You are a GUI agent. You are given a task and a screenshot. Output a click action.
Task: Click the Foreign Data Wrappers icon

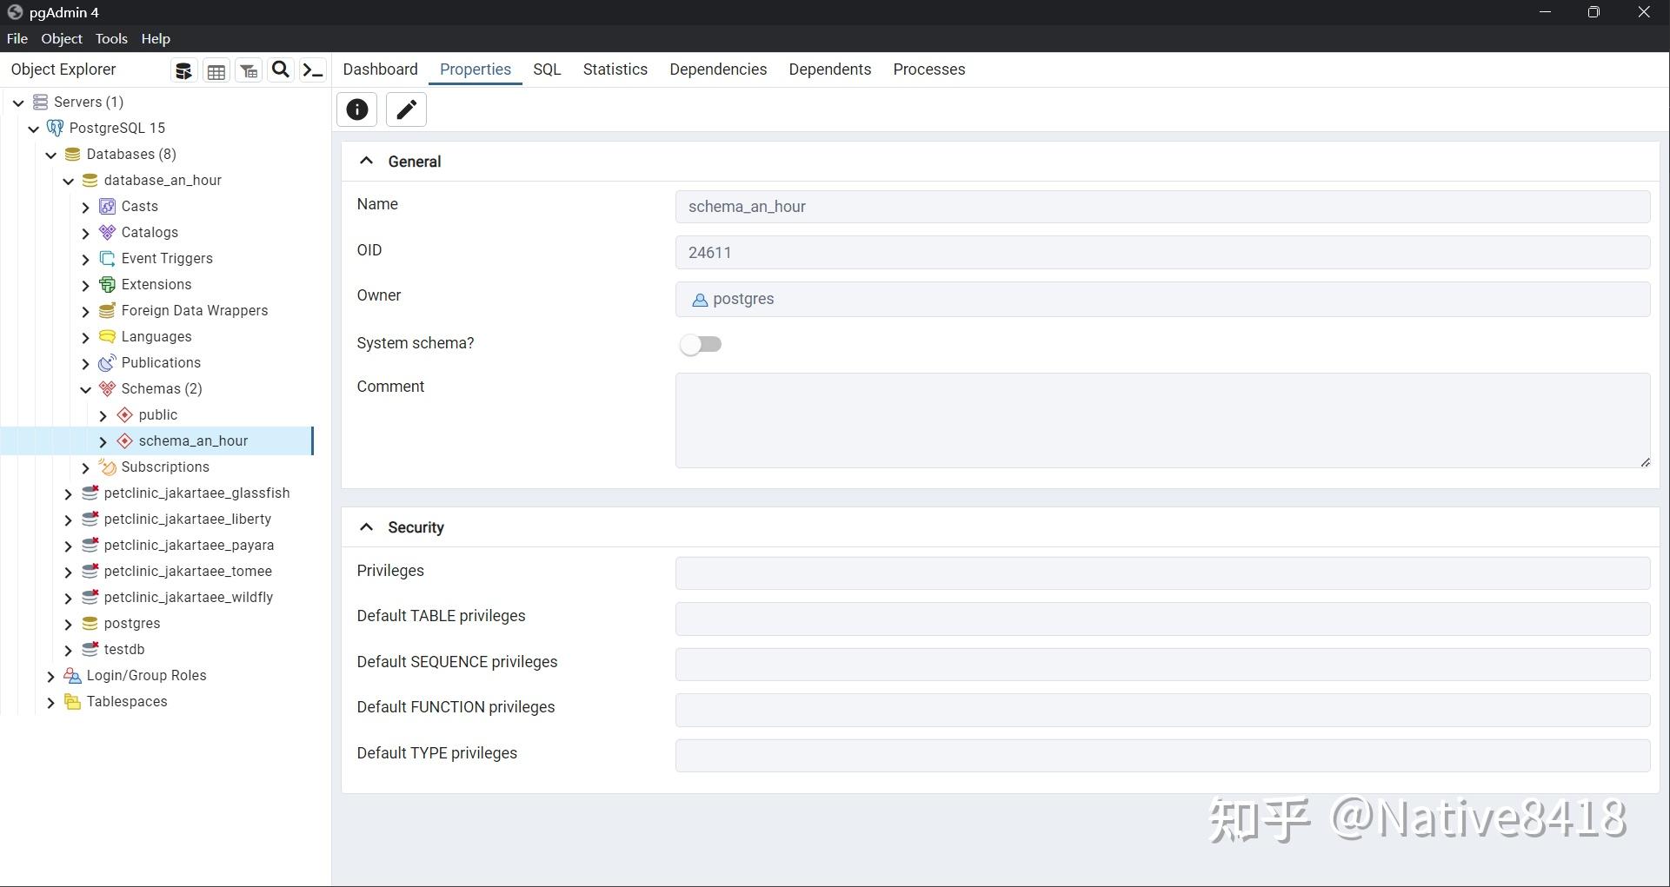coord(107,310)
